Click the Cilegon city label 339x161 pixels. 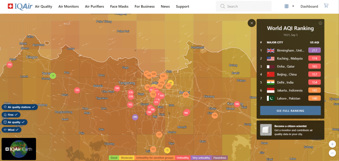click(x=32, y=57)
